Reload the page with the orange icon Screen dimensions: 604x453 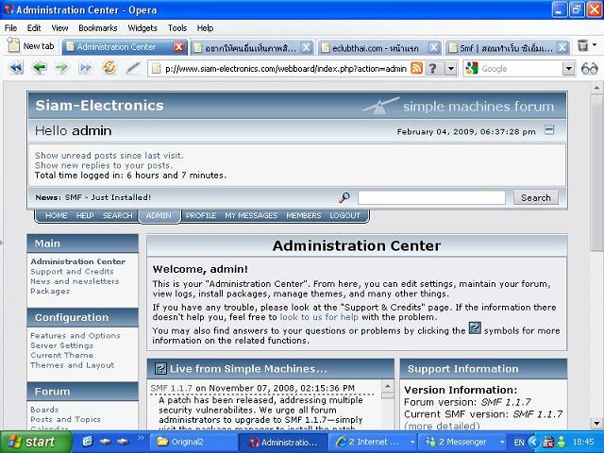(109, 68)
